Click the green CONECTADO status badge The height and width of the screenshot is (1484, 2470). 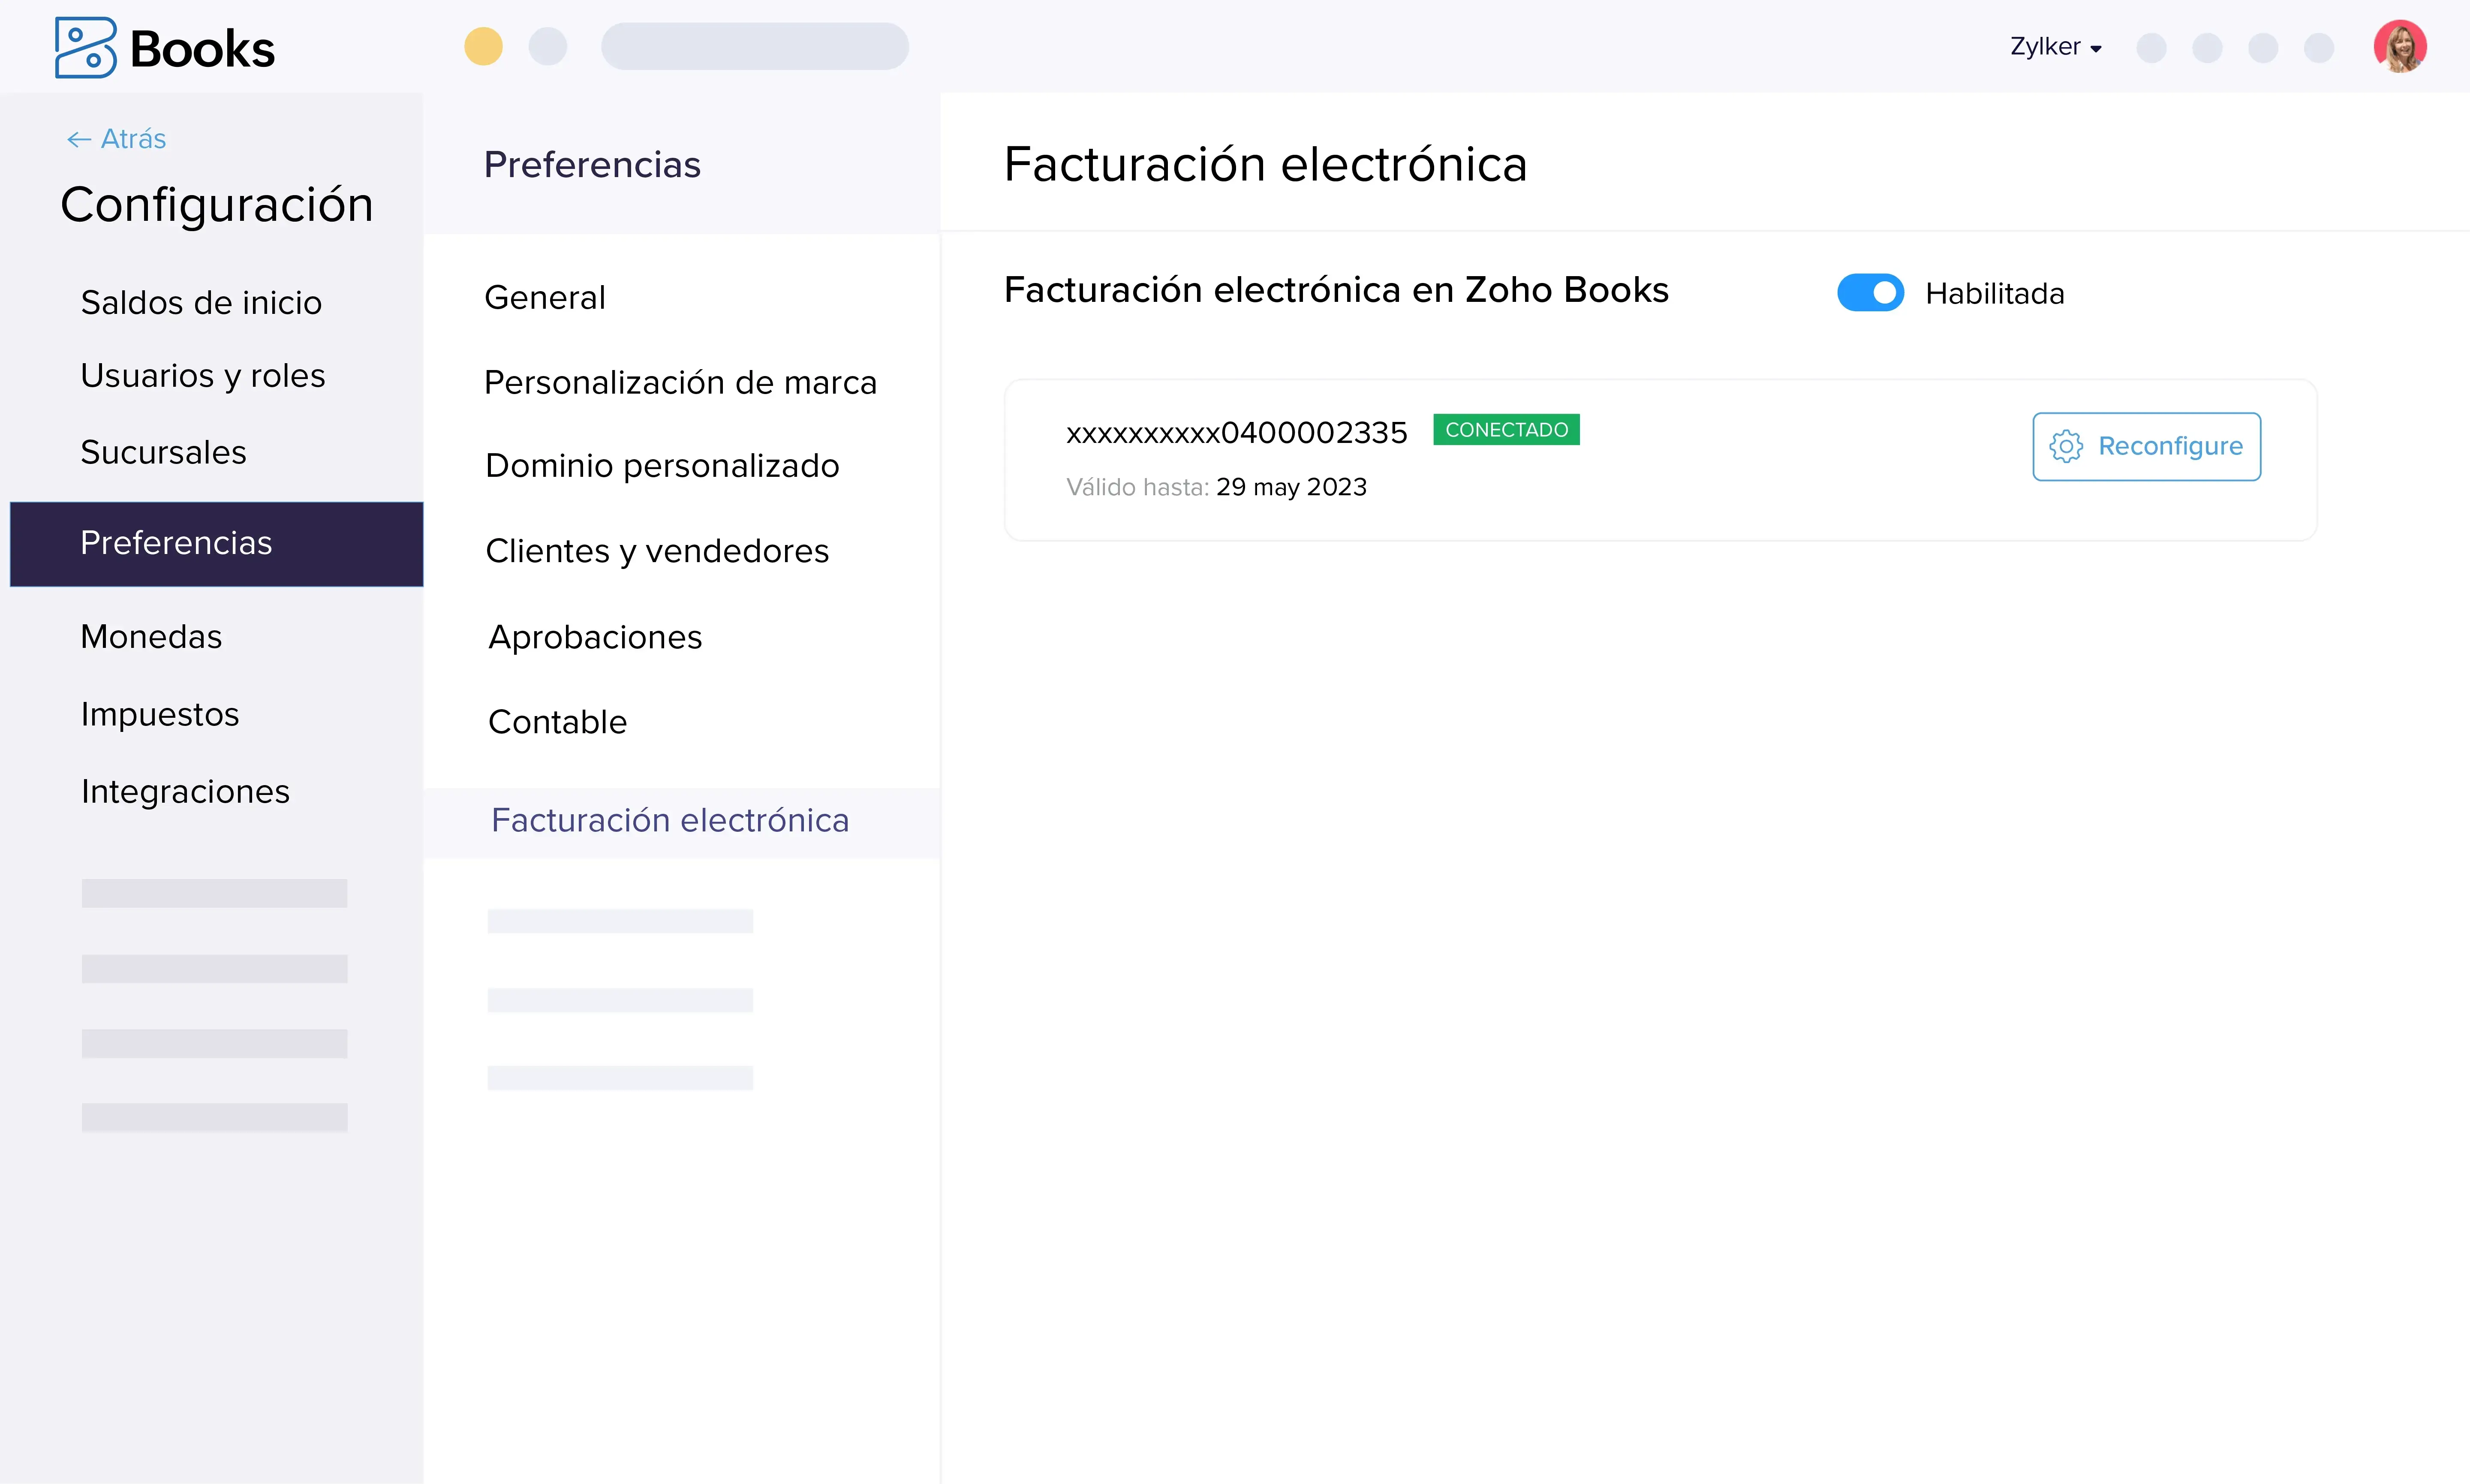pos(1505,430)
